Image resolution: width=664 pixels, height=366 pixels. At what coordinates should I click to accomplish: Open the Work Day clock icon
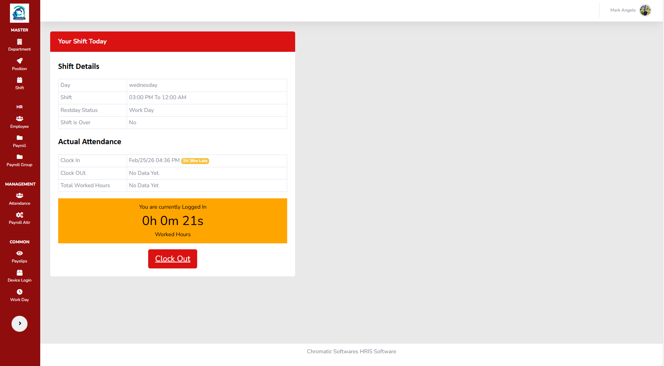point(20,292)
